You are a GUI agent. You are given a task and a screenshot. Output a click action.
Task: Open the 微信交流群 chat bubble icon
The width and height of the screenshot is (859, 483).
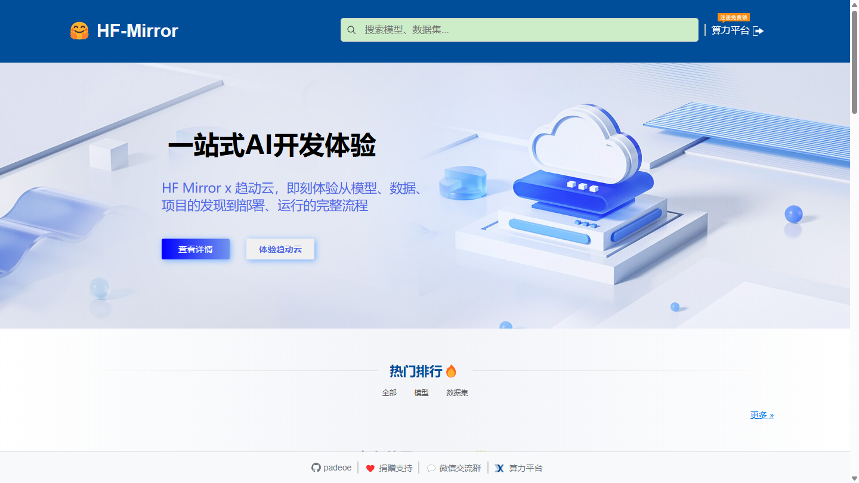431,468
